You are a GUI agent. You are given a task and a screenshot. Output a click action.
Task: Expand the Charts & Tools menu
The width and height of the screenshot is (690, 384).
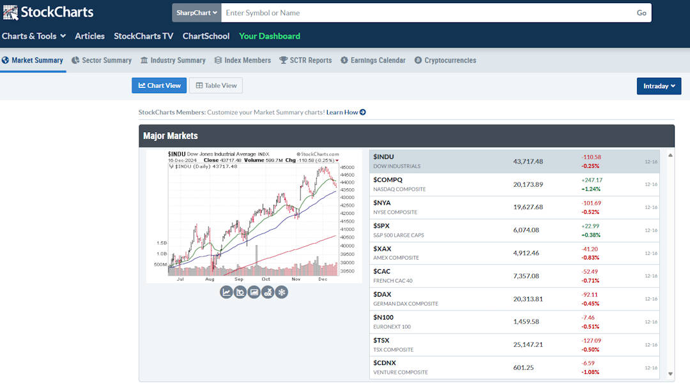(x=34, y=36)
